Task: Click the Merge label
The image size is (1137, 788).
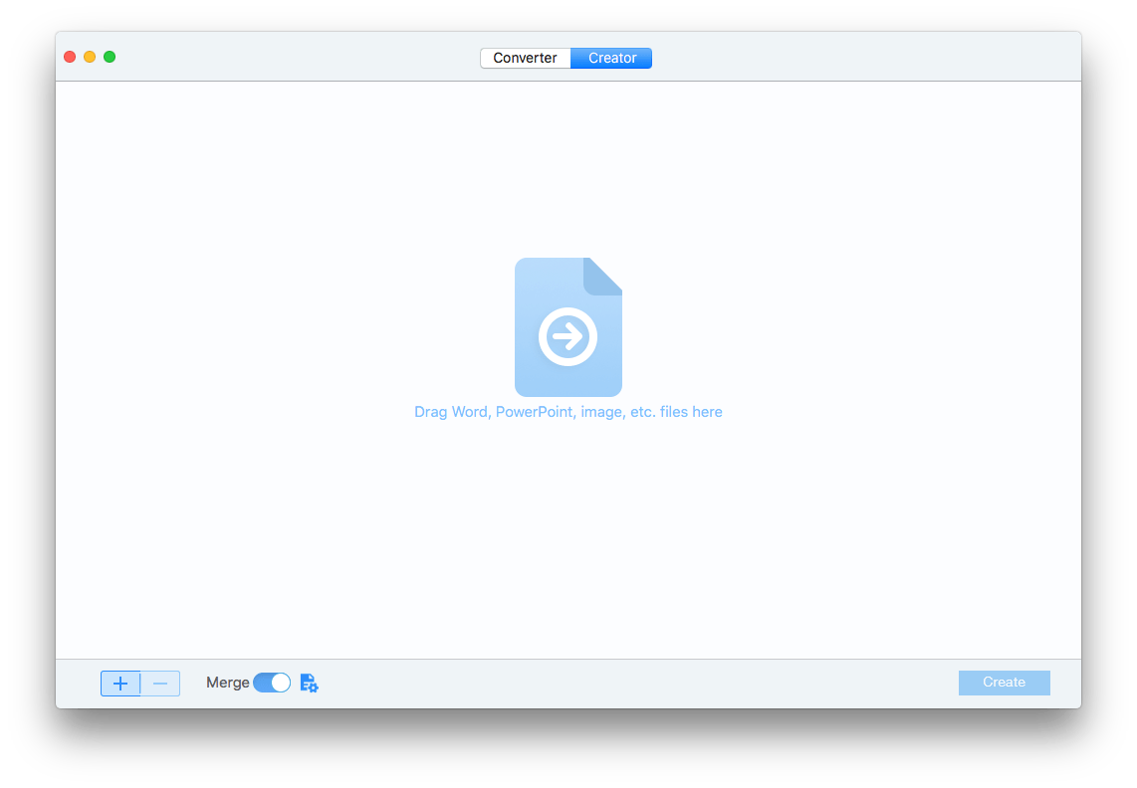Action: click(x=227, y=683)
